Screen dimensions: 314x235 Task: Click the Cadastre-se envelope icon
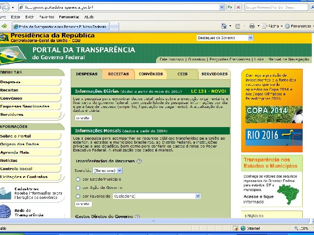[x=5, y=193]
